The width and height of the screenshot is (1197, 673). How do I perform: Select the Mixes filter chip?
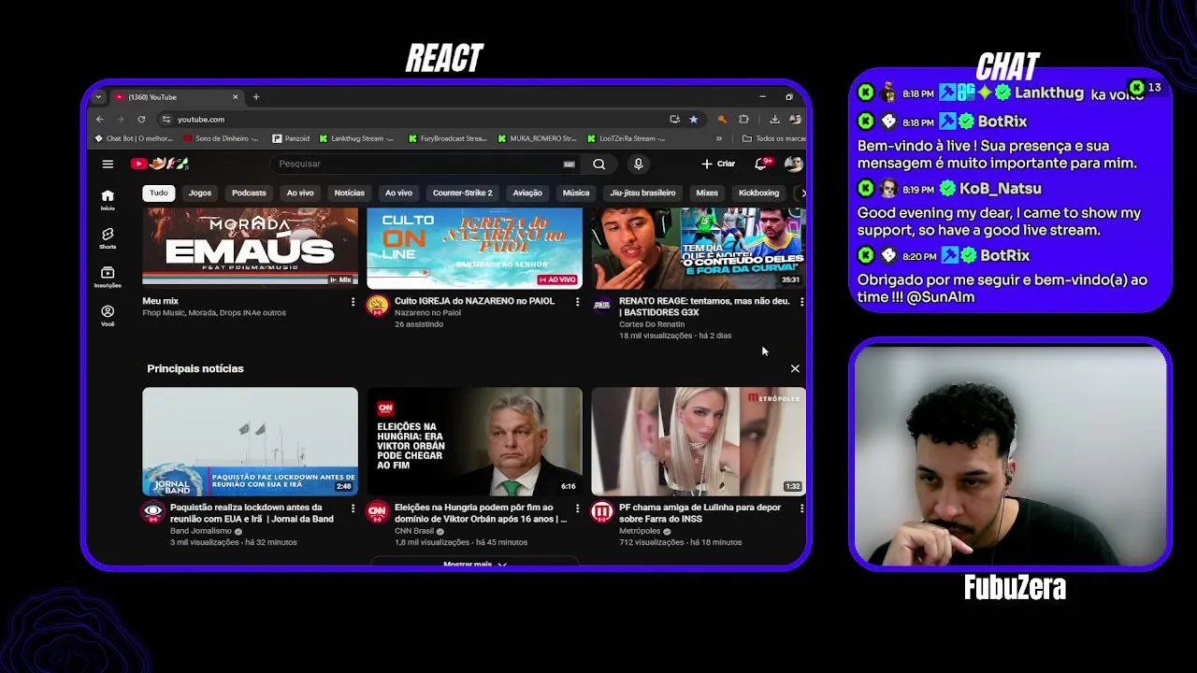coord(707,193)
